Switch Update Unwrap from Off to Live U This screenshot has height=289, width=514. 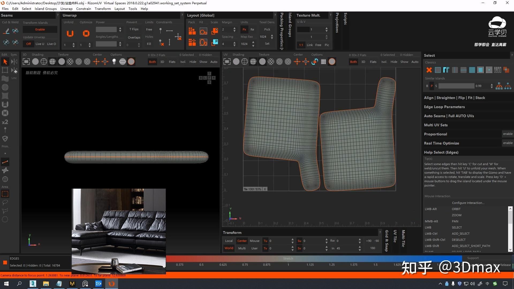[x=40, y=44]
